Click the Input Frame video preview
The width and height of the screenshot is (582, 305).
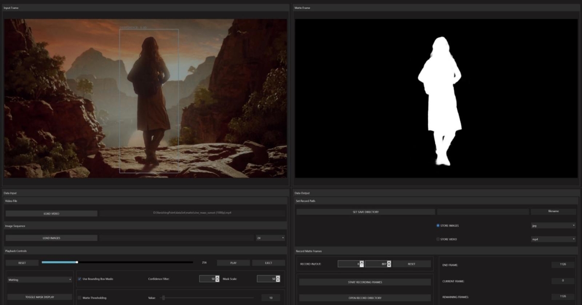point(145,98)
